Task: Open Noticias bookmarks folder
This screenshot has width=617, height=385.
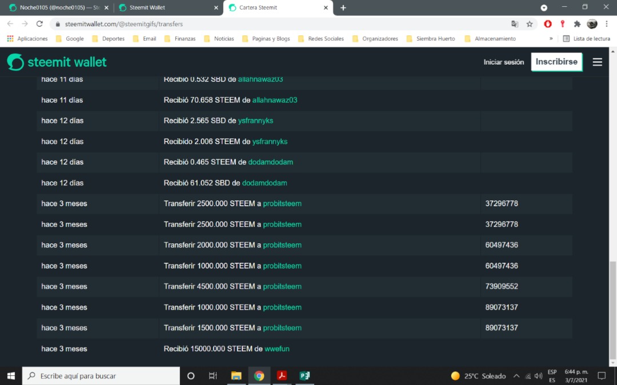Action: [x=219, y=38]
